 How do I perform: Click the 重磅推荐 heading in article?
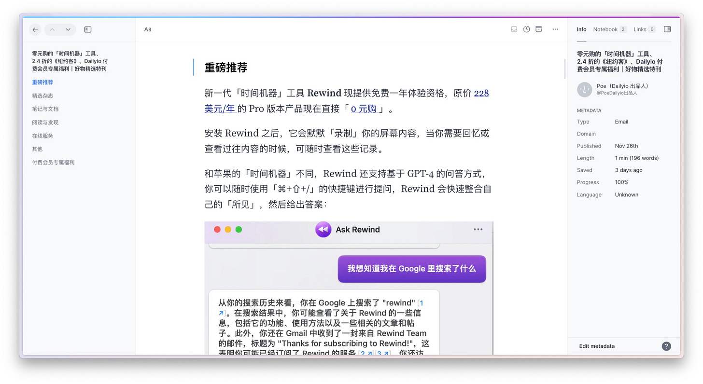(x=226, y=68)
